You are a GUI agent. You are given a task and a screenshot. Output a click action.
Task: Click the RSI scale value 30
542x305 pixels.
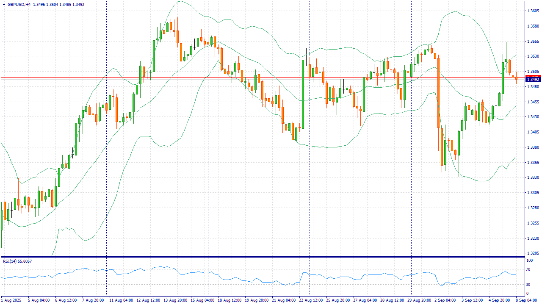point(528,284)
